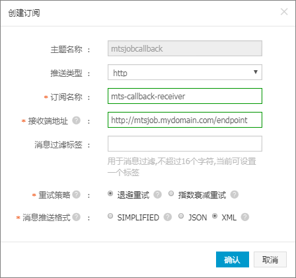
Task: Click the 接收端地址 URL input field
Action: tap(185, 120)
